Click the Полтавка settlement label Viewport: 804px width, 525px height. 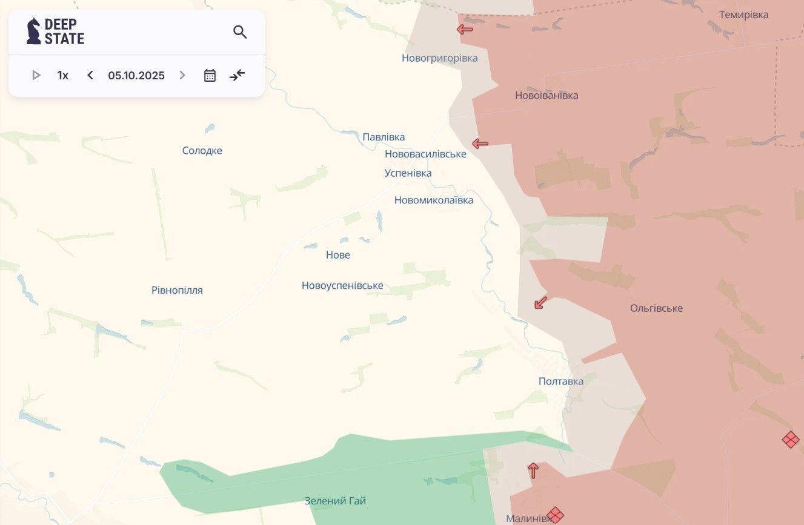[560, 381]
